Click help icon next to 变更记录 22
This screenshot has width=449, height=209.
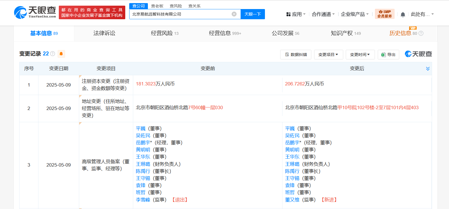(x=53, y=54)
